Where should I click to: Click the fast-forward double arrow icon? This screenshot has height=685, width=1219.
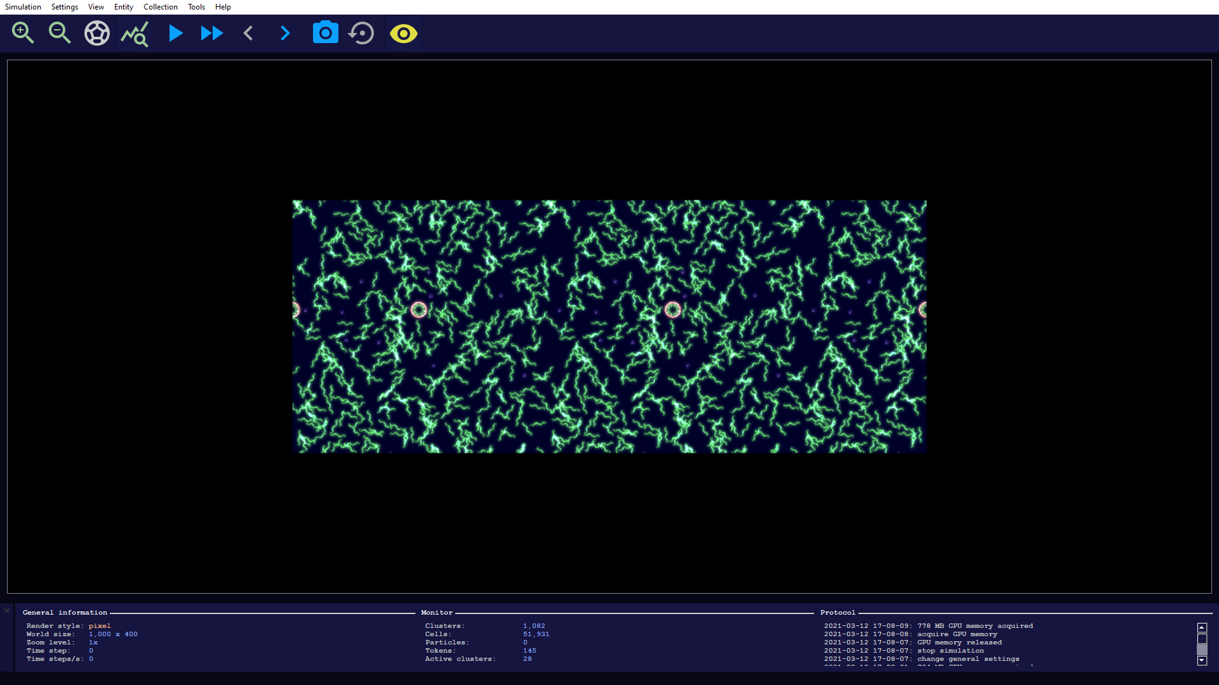pyautogui.click(x=211, y=33)
